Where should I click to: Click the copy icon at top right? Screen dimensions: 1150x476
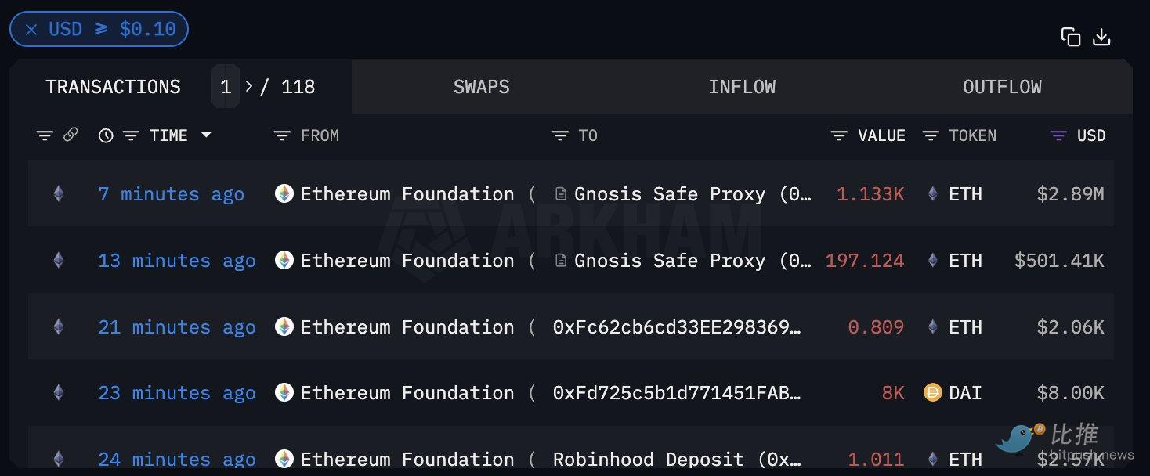click(1070, 37)
